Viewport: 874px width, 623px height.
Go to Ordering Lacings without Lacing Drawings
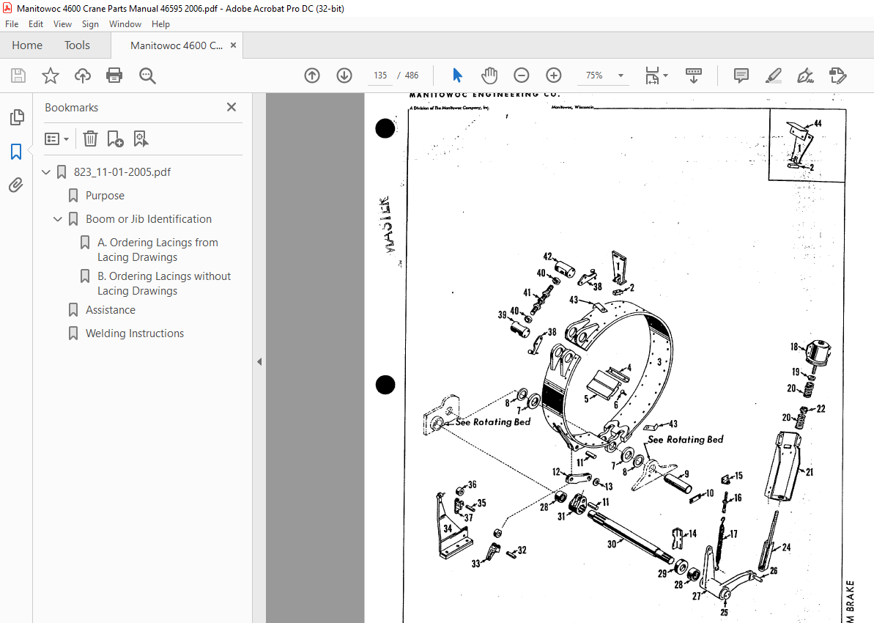click(x=164, y=284)
